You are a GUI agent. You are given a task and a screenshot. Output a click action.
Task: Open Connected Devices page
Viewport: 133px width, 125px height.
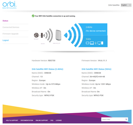[11, 27]
